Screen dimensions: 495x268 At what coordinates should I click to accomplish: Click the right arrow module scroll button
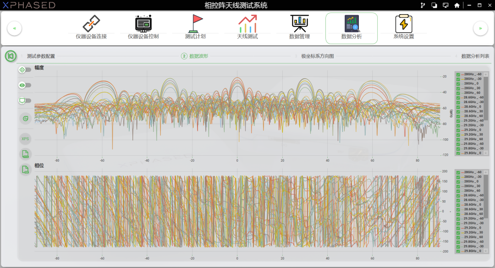[x=480, y=28]
